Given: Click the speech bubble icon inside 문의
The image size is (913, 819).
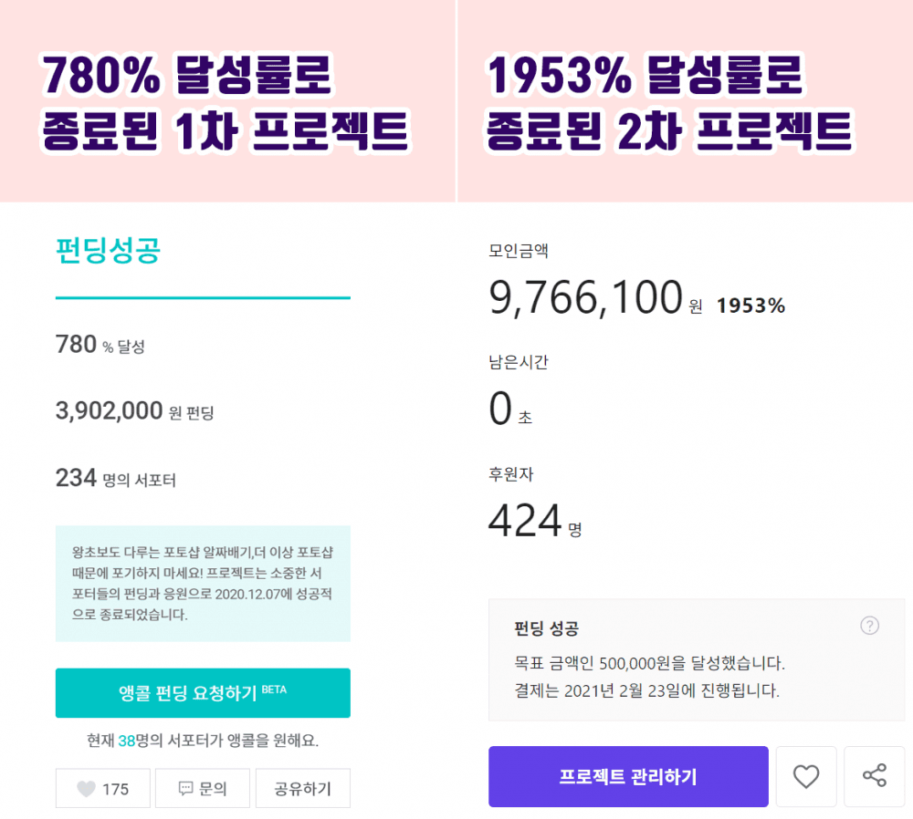Looking at the screenshot, I should point(186,788).
